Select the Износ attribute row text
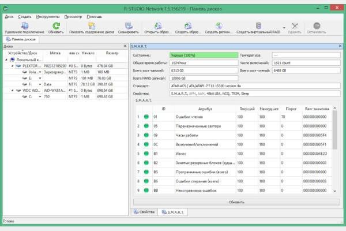 coord(180,154)
